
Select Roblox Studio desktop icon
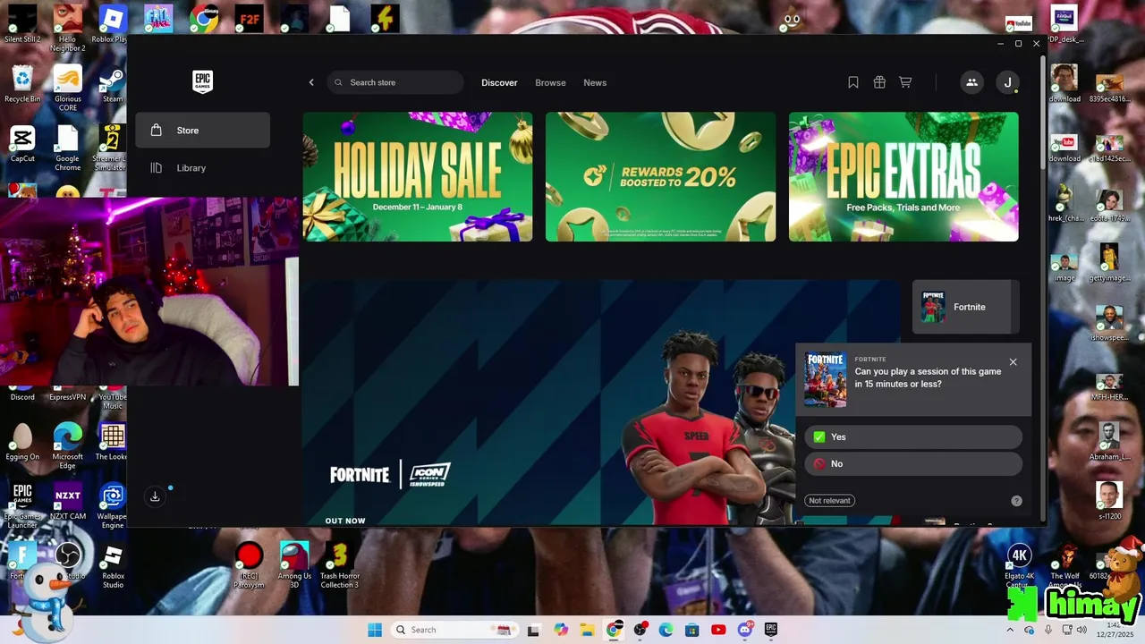112,565
